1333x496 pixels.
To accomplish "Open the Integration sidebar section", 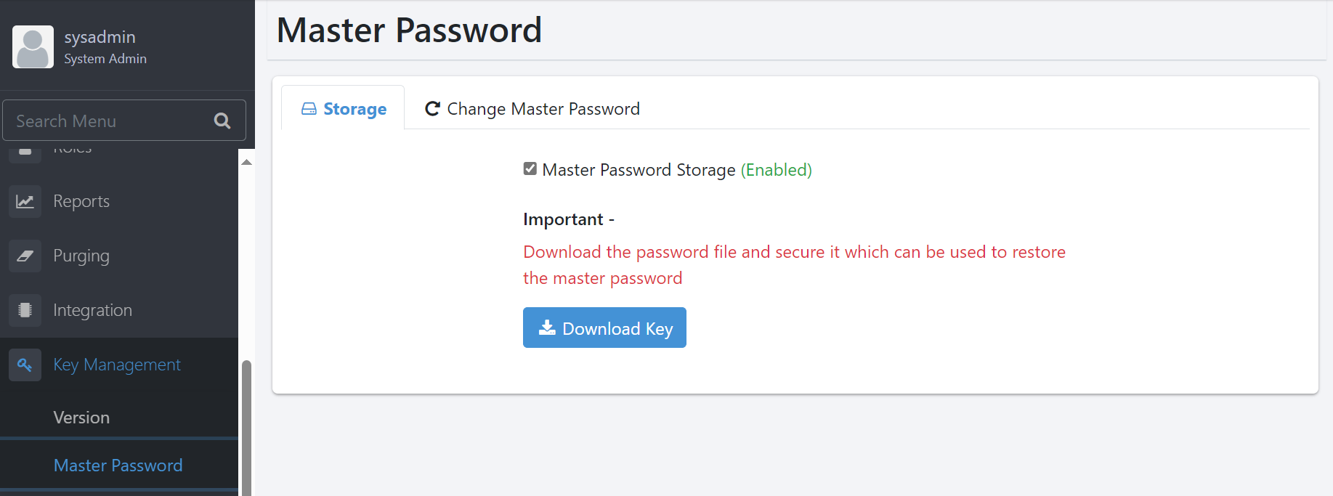I will (x=92, y=310).
